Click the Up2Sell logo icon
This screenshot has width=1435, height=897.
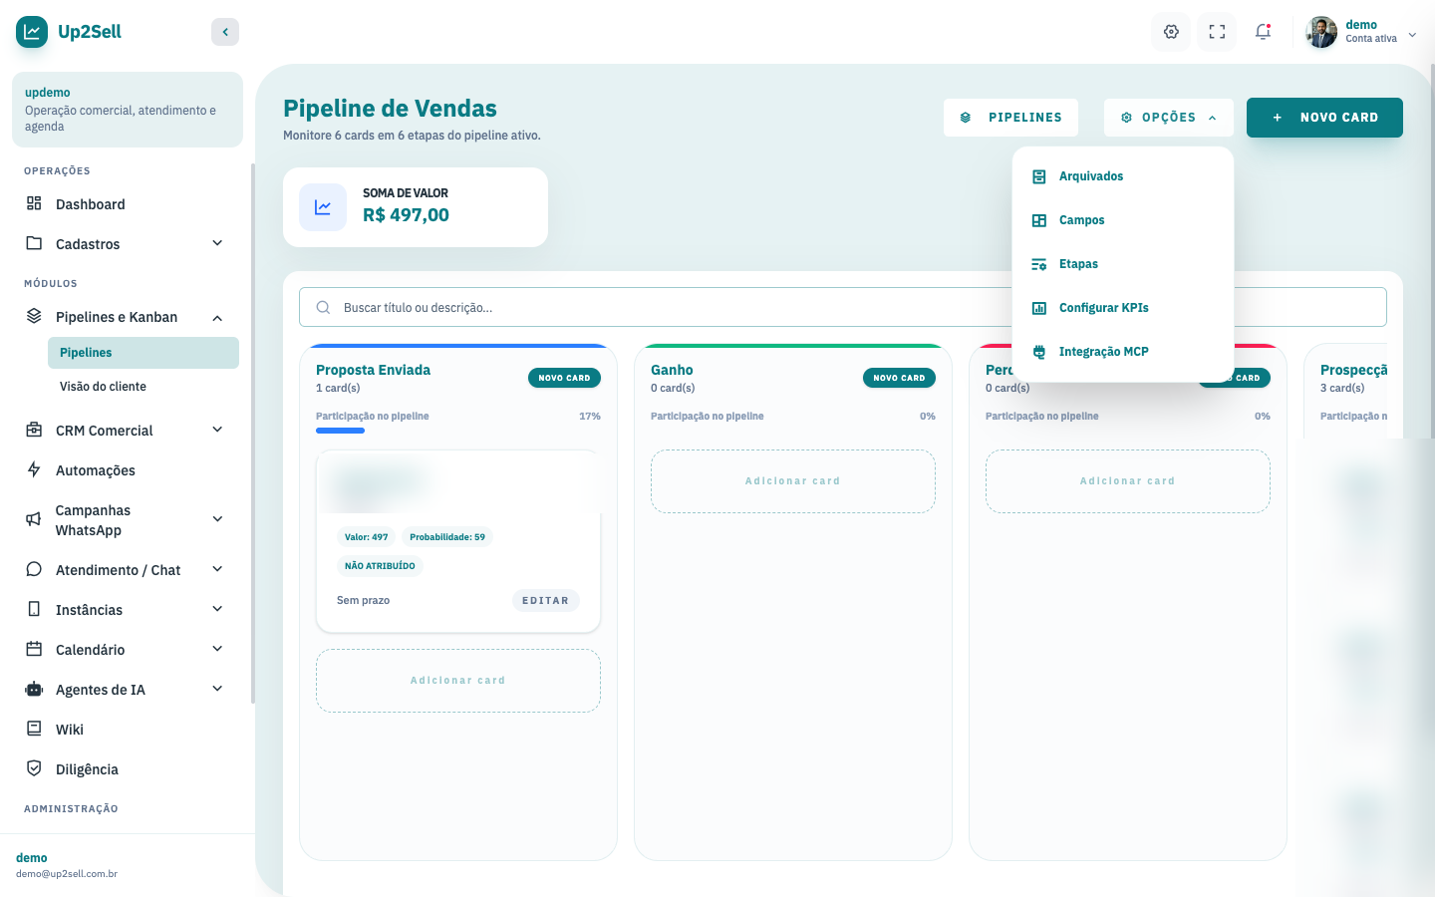(x=32, y=32)
